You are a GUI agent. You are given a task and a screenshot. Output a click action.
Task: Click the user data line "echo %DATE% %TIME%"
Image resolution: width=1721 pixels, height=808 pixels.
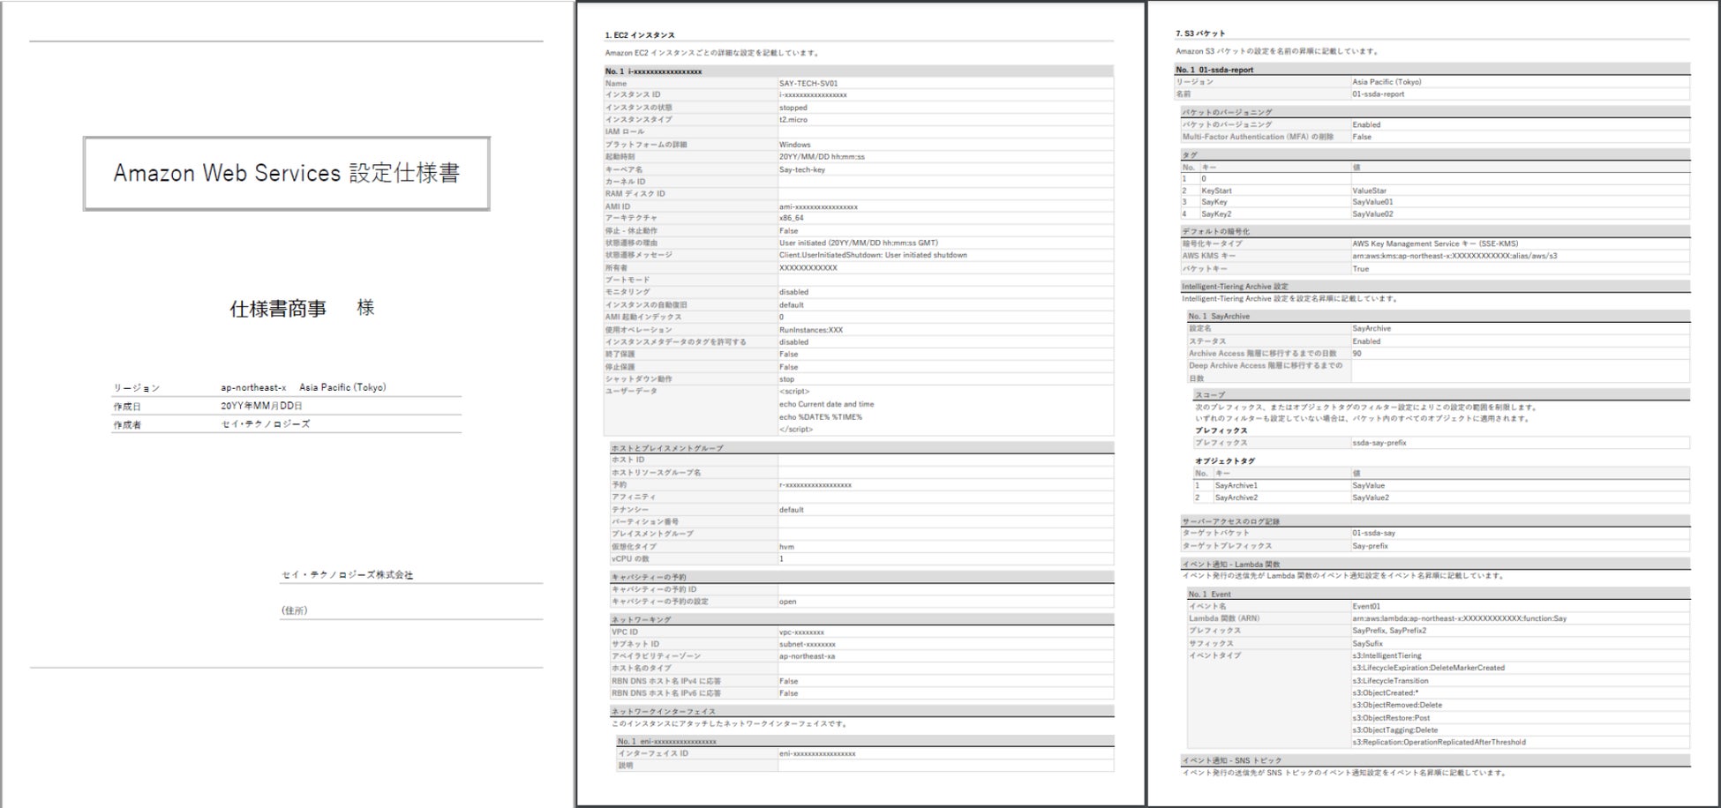[x=821, y=417]
